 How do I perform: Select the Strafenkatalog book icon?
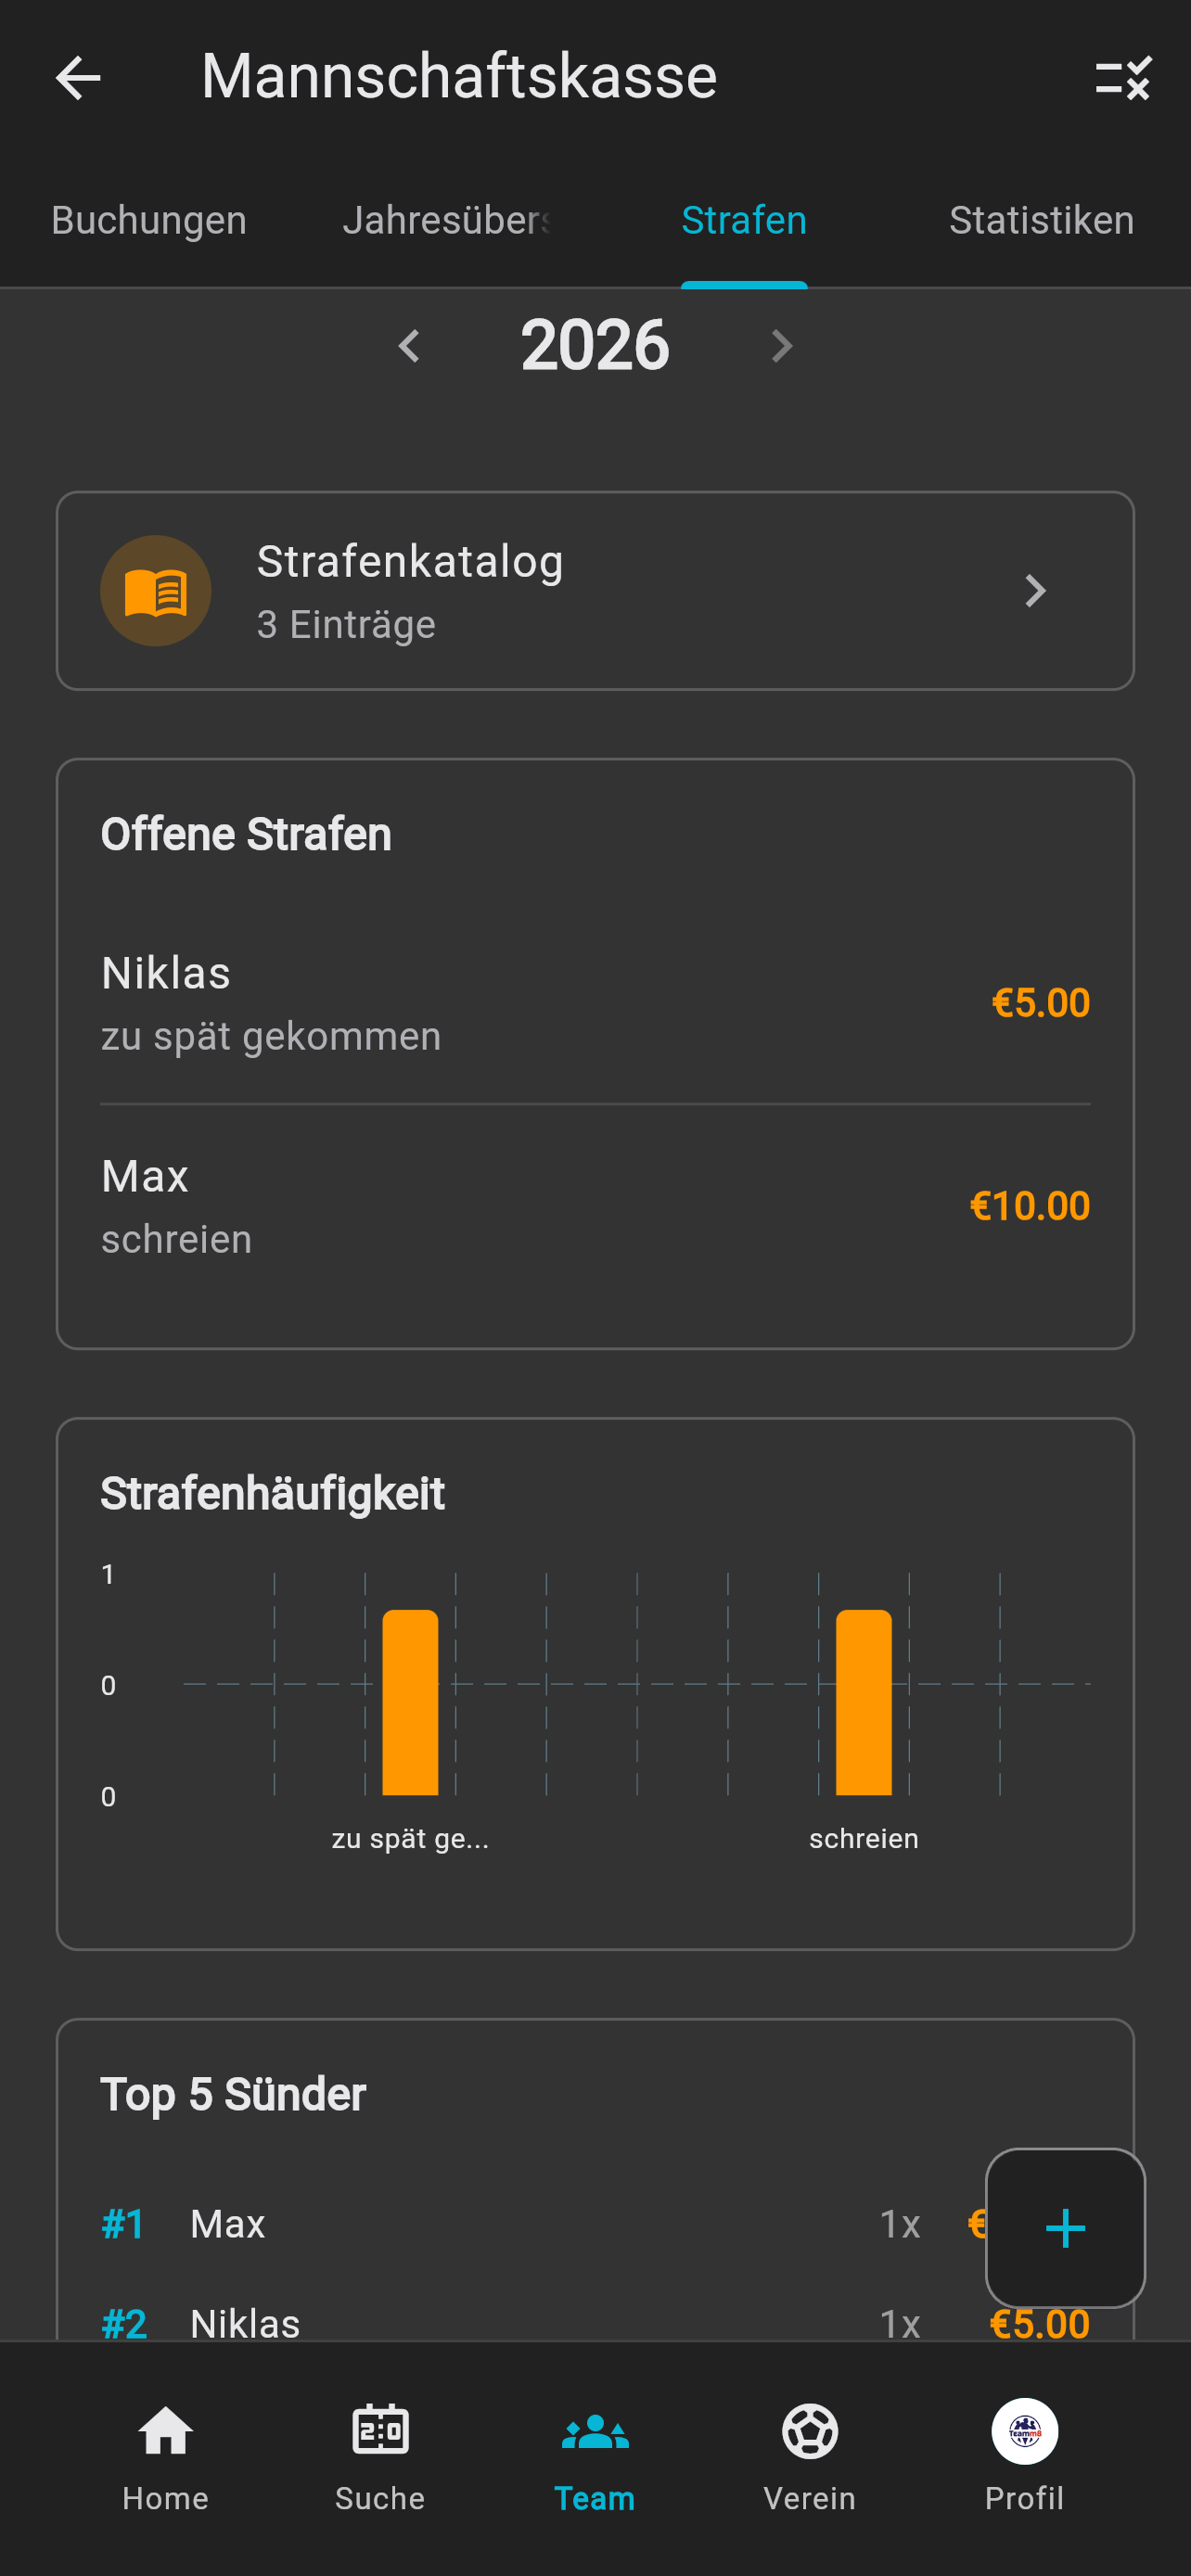pyautogui.click(x=156, y=590)
